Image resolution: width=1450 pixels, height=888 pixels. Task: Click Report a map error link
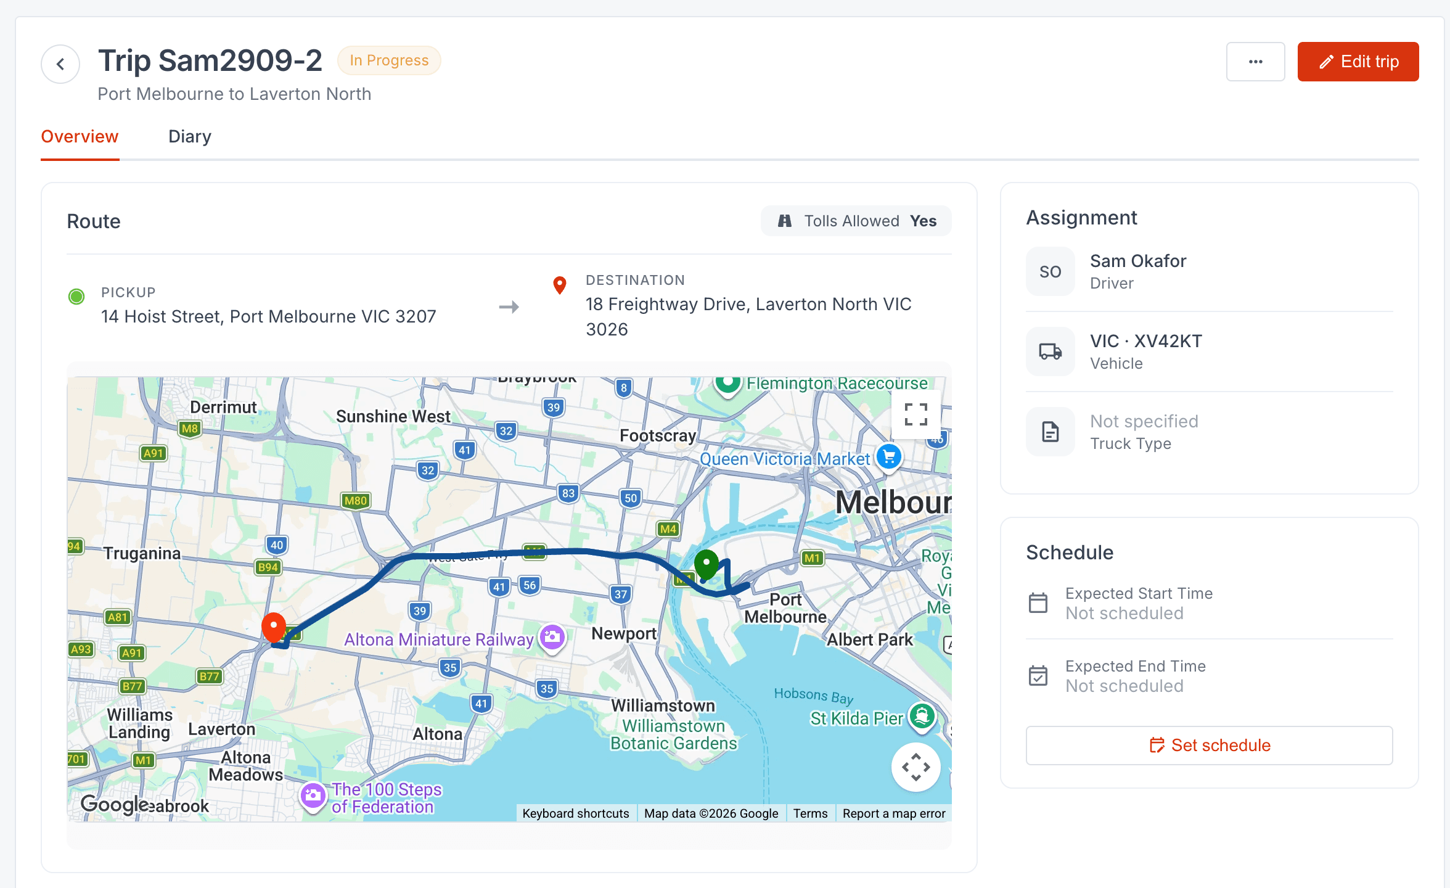point(893,813)
